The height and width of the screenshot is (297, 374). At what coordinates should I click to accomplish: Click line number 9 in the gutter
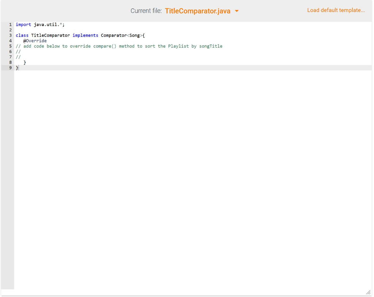coord(11,67)
